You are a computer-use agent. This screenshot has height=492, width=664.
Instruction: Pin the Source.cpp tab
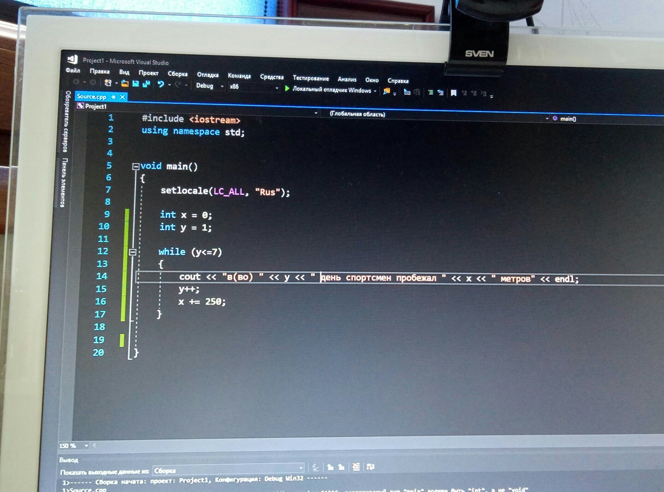click(113, 97)
